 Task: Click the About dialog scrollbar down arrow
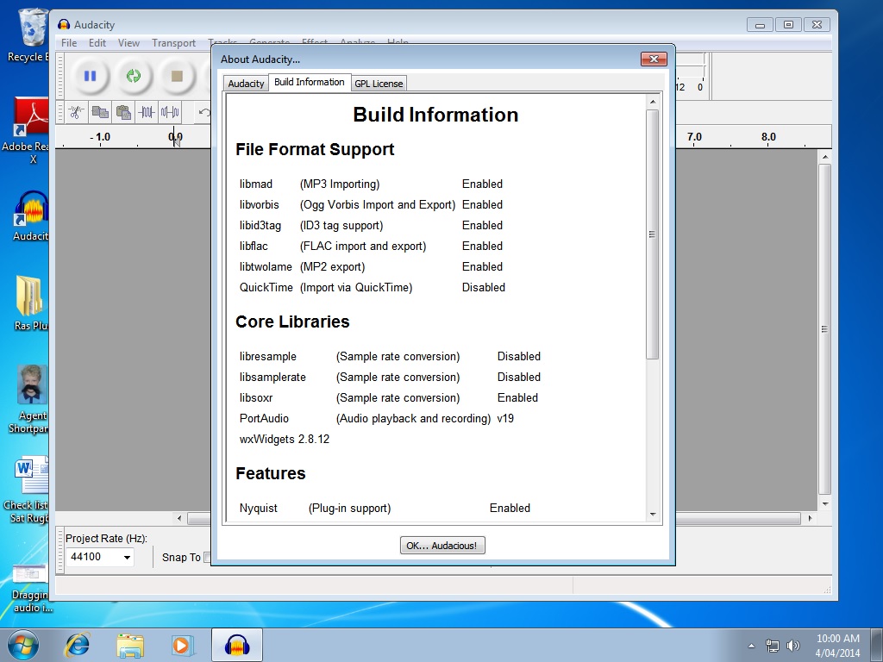click(x=653, y=514)
